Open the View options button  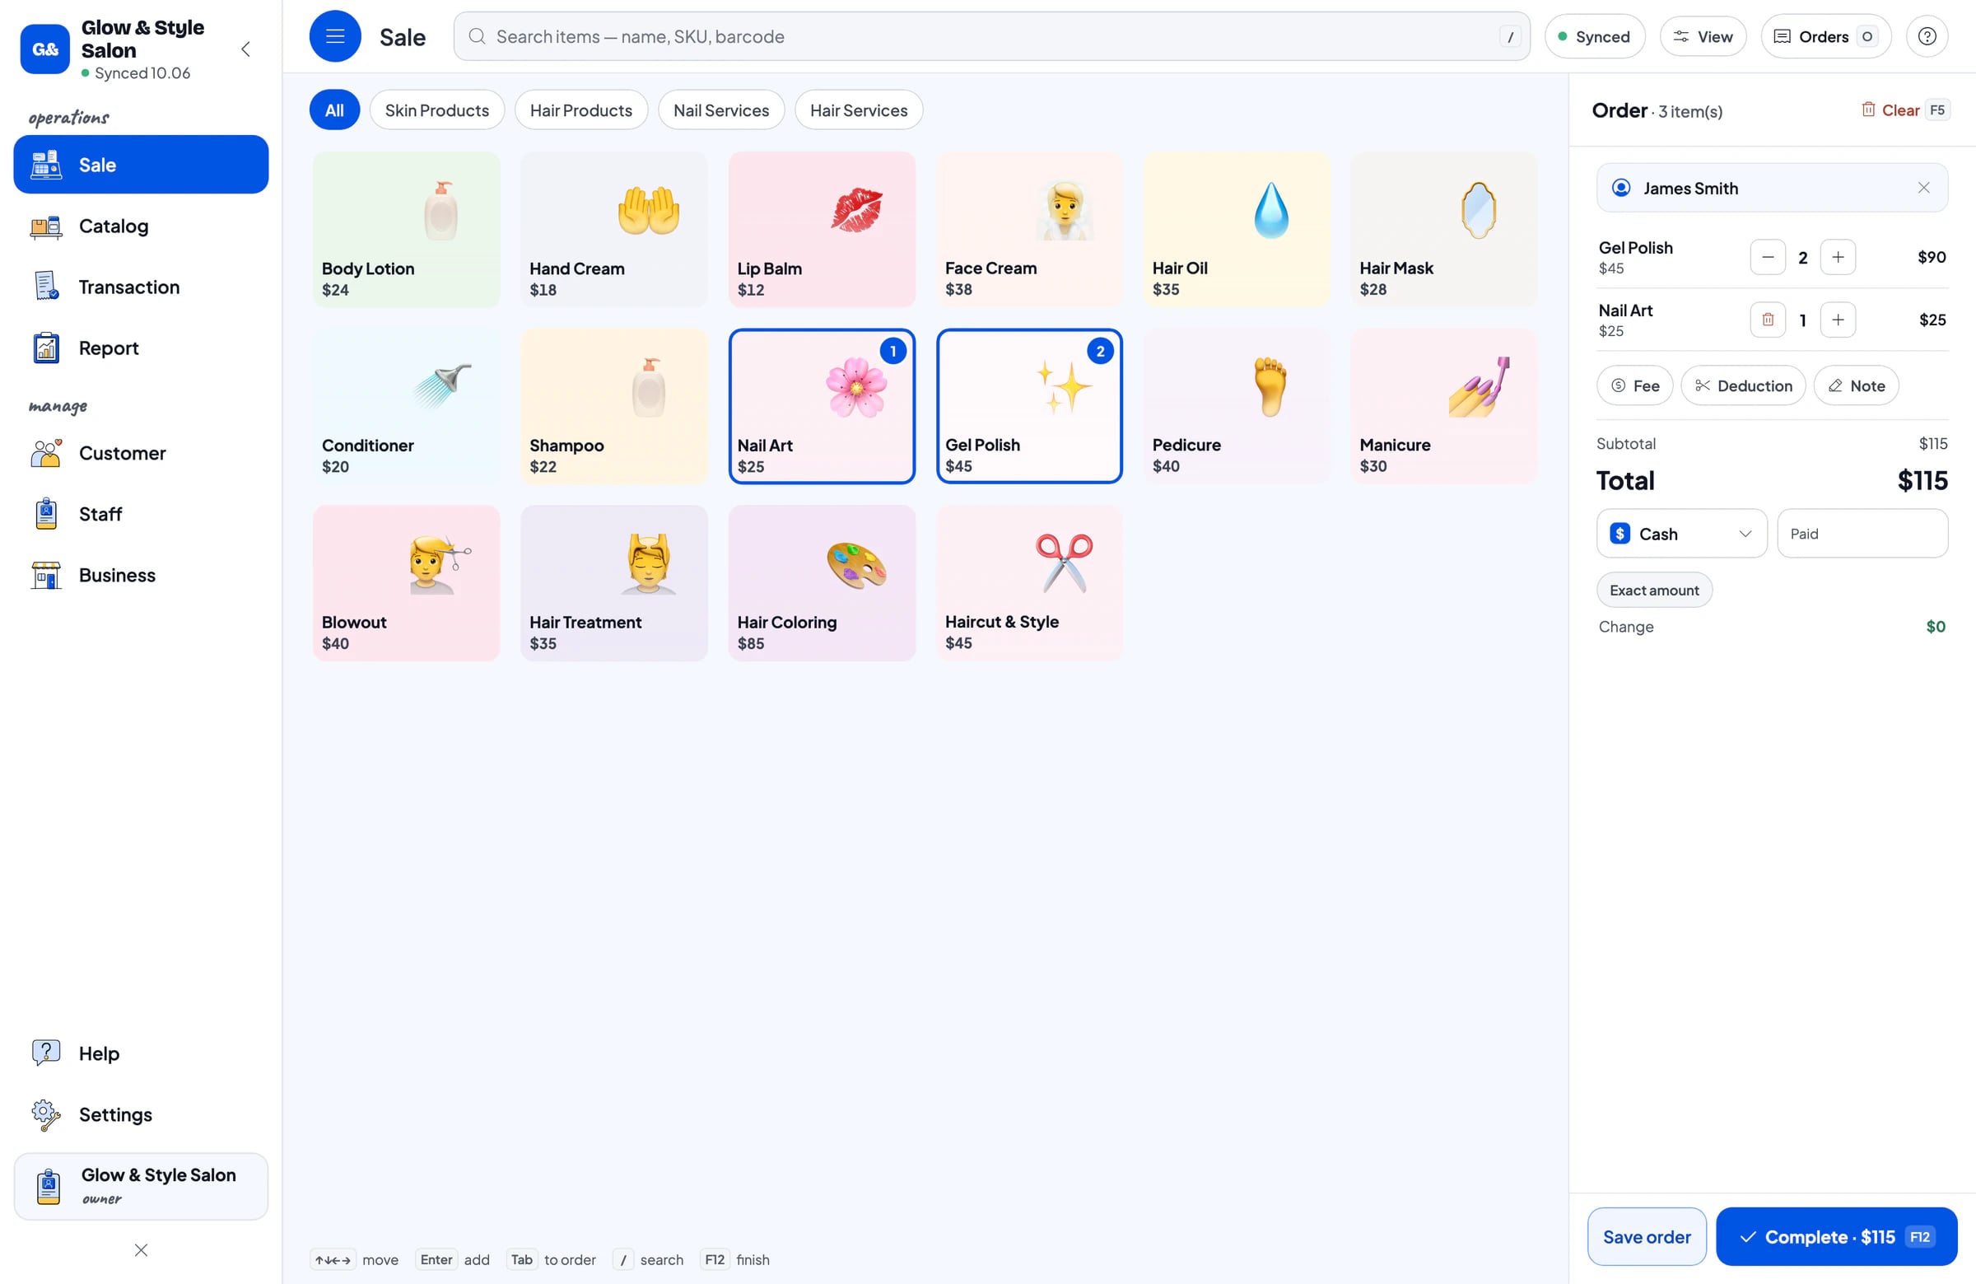tap(1702, 36)
